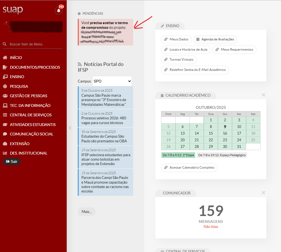Click the PESQUISA globe icon
The width and height of the screenshot is (281, 252).
pyautogui.click(x=5, y=86)
